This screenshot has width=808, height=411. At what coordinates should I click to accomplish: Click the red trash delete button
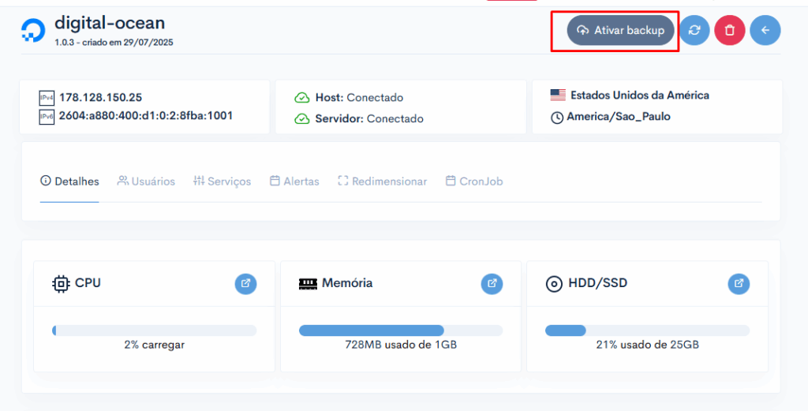click(730, 31)
